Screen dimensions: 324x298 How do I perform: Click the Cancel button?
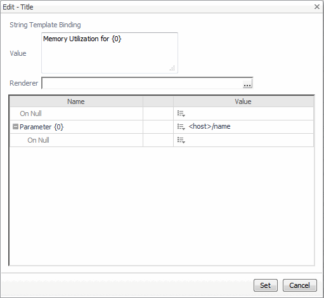click(x=300, y=285)
